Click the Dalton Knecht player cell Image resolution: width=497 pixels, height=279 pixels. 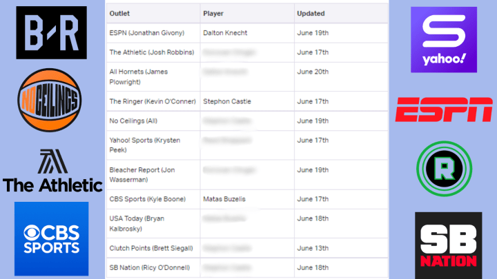pyautogui.click(x=227, y=32)
